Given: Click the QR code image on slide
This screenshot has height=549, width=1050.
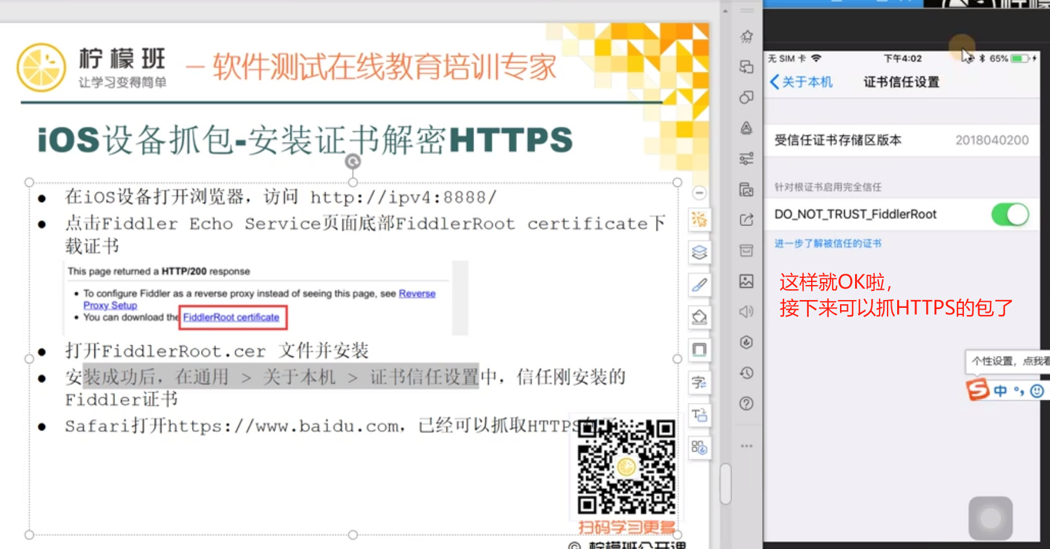Looking at the screenshot, I should pos(626,467).
